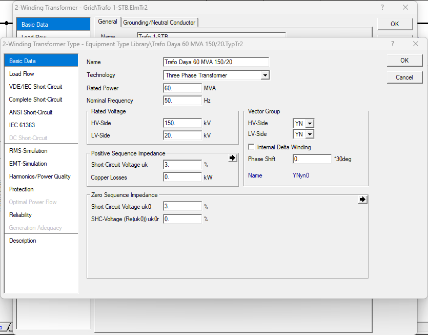Open the Harmonics/Power Quality page
The image size is (428, 335).
point(40,176)
